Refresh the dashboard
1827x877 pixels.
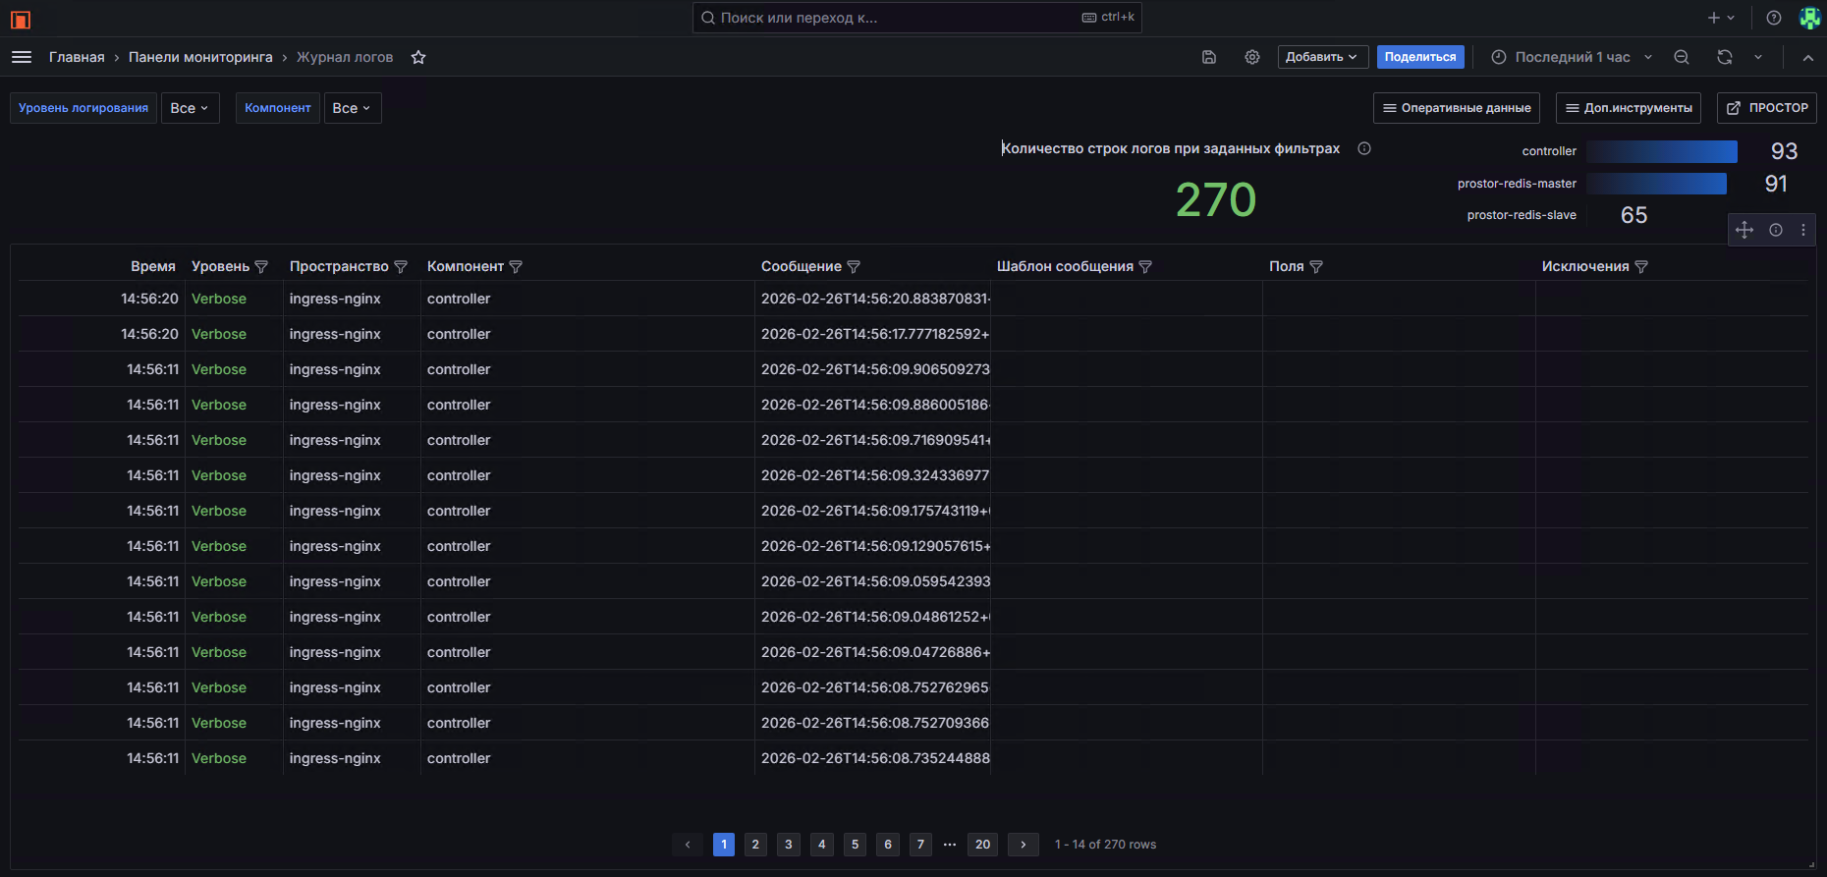(1725, 57)
